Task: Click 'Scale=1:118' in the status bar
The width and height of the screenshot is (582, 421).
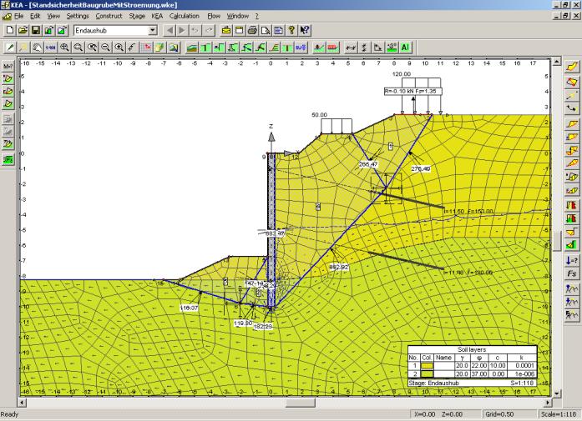Action: tap(559, 414)
